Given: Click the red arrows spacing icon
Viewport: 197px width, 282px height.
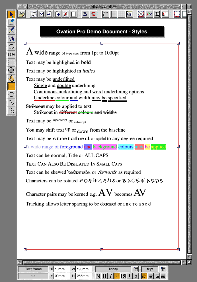Looking at the screenshot, I should [165, 14].
